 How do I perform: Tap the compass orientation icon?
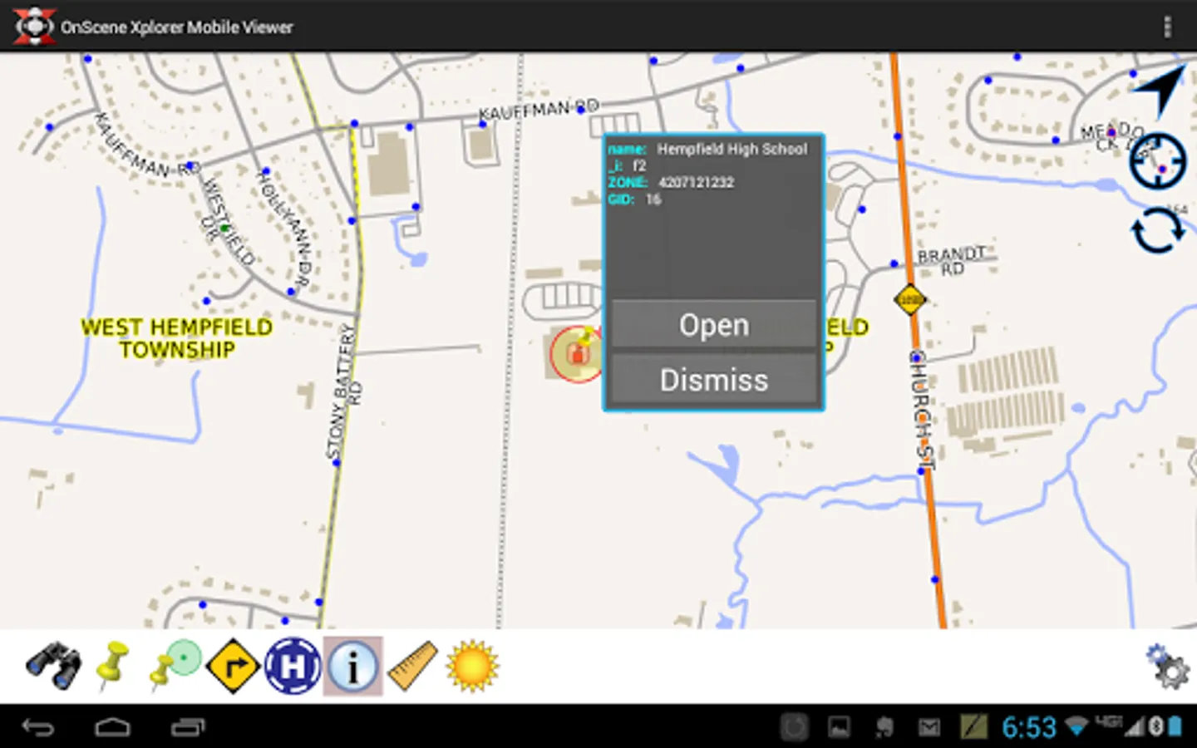[x=1157, y=160]
